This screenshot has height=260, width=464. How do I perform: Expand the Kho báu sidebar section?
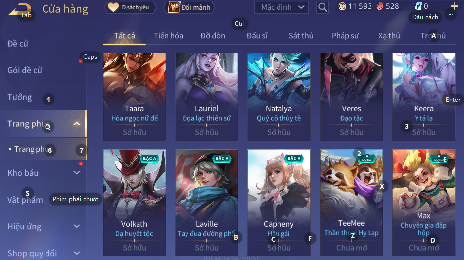point(77,173)
